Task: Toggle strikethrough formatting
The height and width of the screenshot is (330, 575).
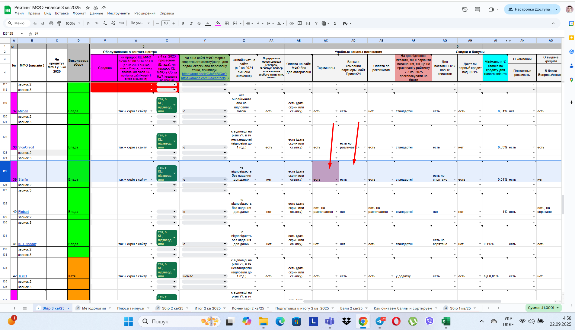Action: pyautogui.click(x=199, y=23)
